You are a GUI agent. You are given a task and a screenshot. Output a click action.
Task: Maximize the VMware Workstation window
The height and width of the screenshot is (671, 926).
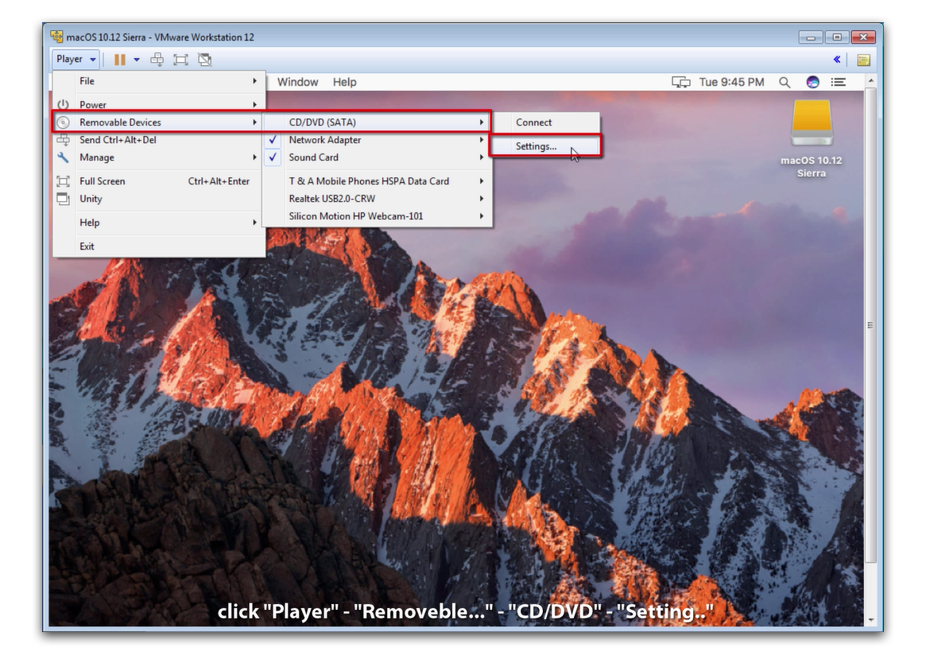point(837,37)
